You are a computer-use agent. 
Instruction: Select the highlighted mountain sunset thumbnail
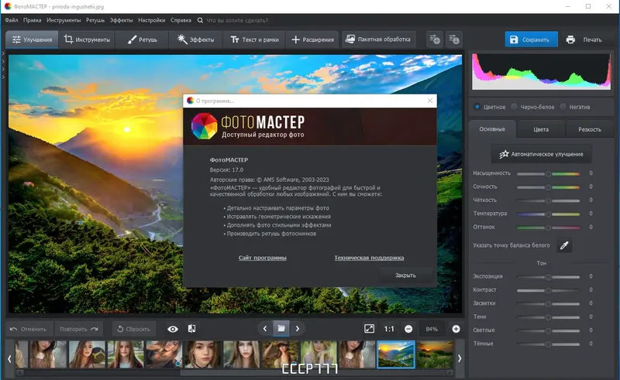(x=396, y=354)
